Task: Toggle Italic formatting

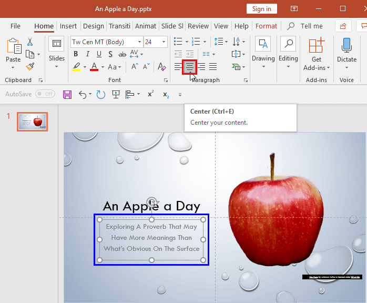Action: (87, 54)
